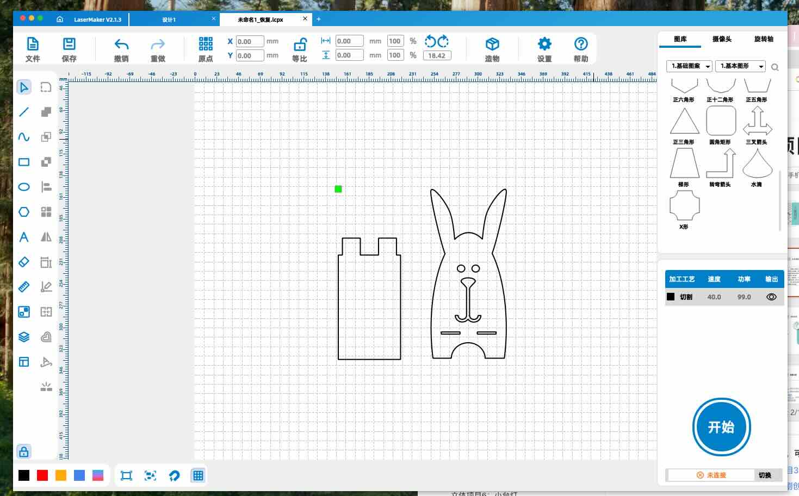Screen dimensions: 799x496
Task: Click the 切换 connection switch button
Action: click(765, 475)
